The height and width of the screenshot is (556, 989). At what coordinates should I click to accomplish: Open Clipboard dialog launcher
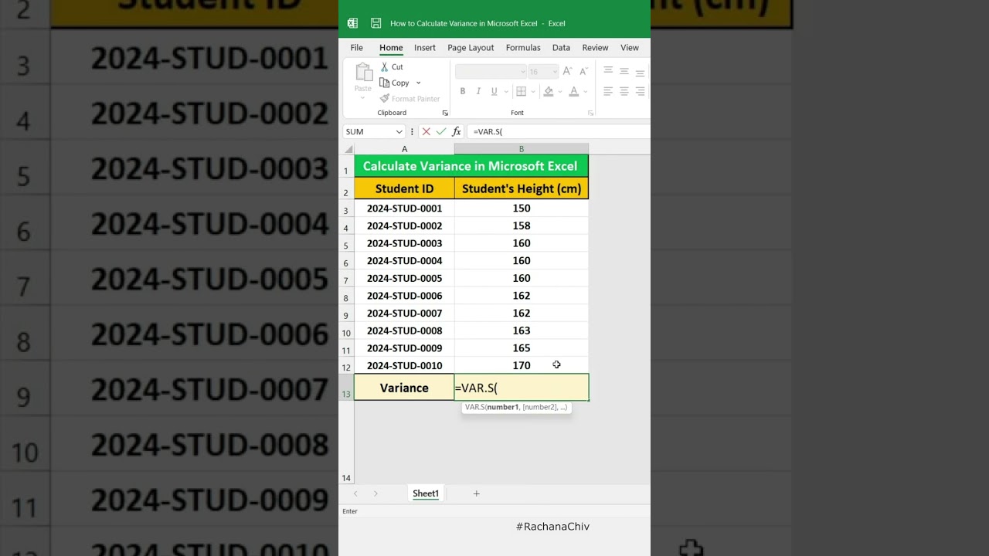445,113
